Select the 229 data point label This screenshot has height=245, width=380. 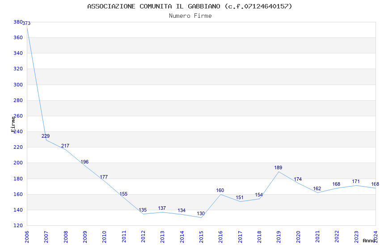click(46, 136)
